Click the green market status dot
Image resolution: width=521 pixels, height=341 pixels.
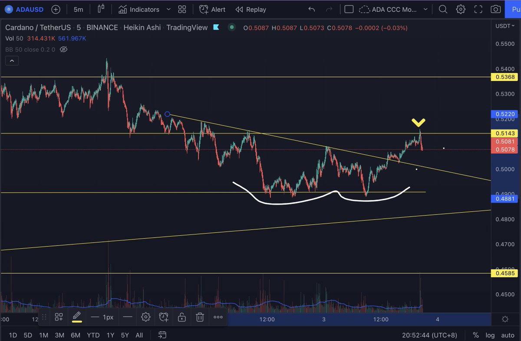(232, 27)
